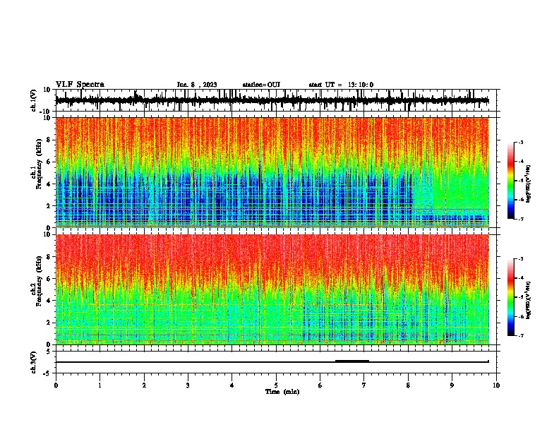Click tick label "1" on the Time axis

pyautogui.click(x=100, y=385)
